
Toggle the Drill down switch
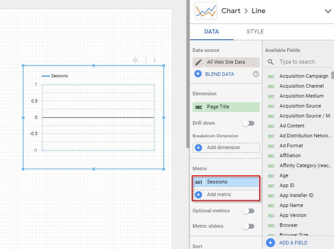coord(248,123)
